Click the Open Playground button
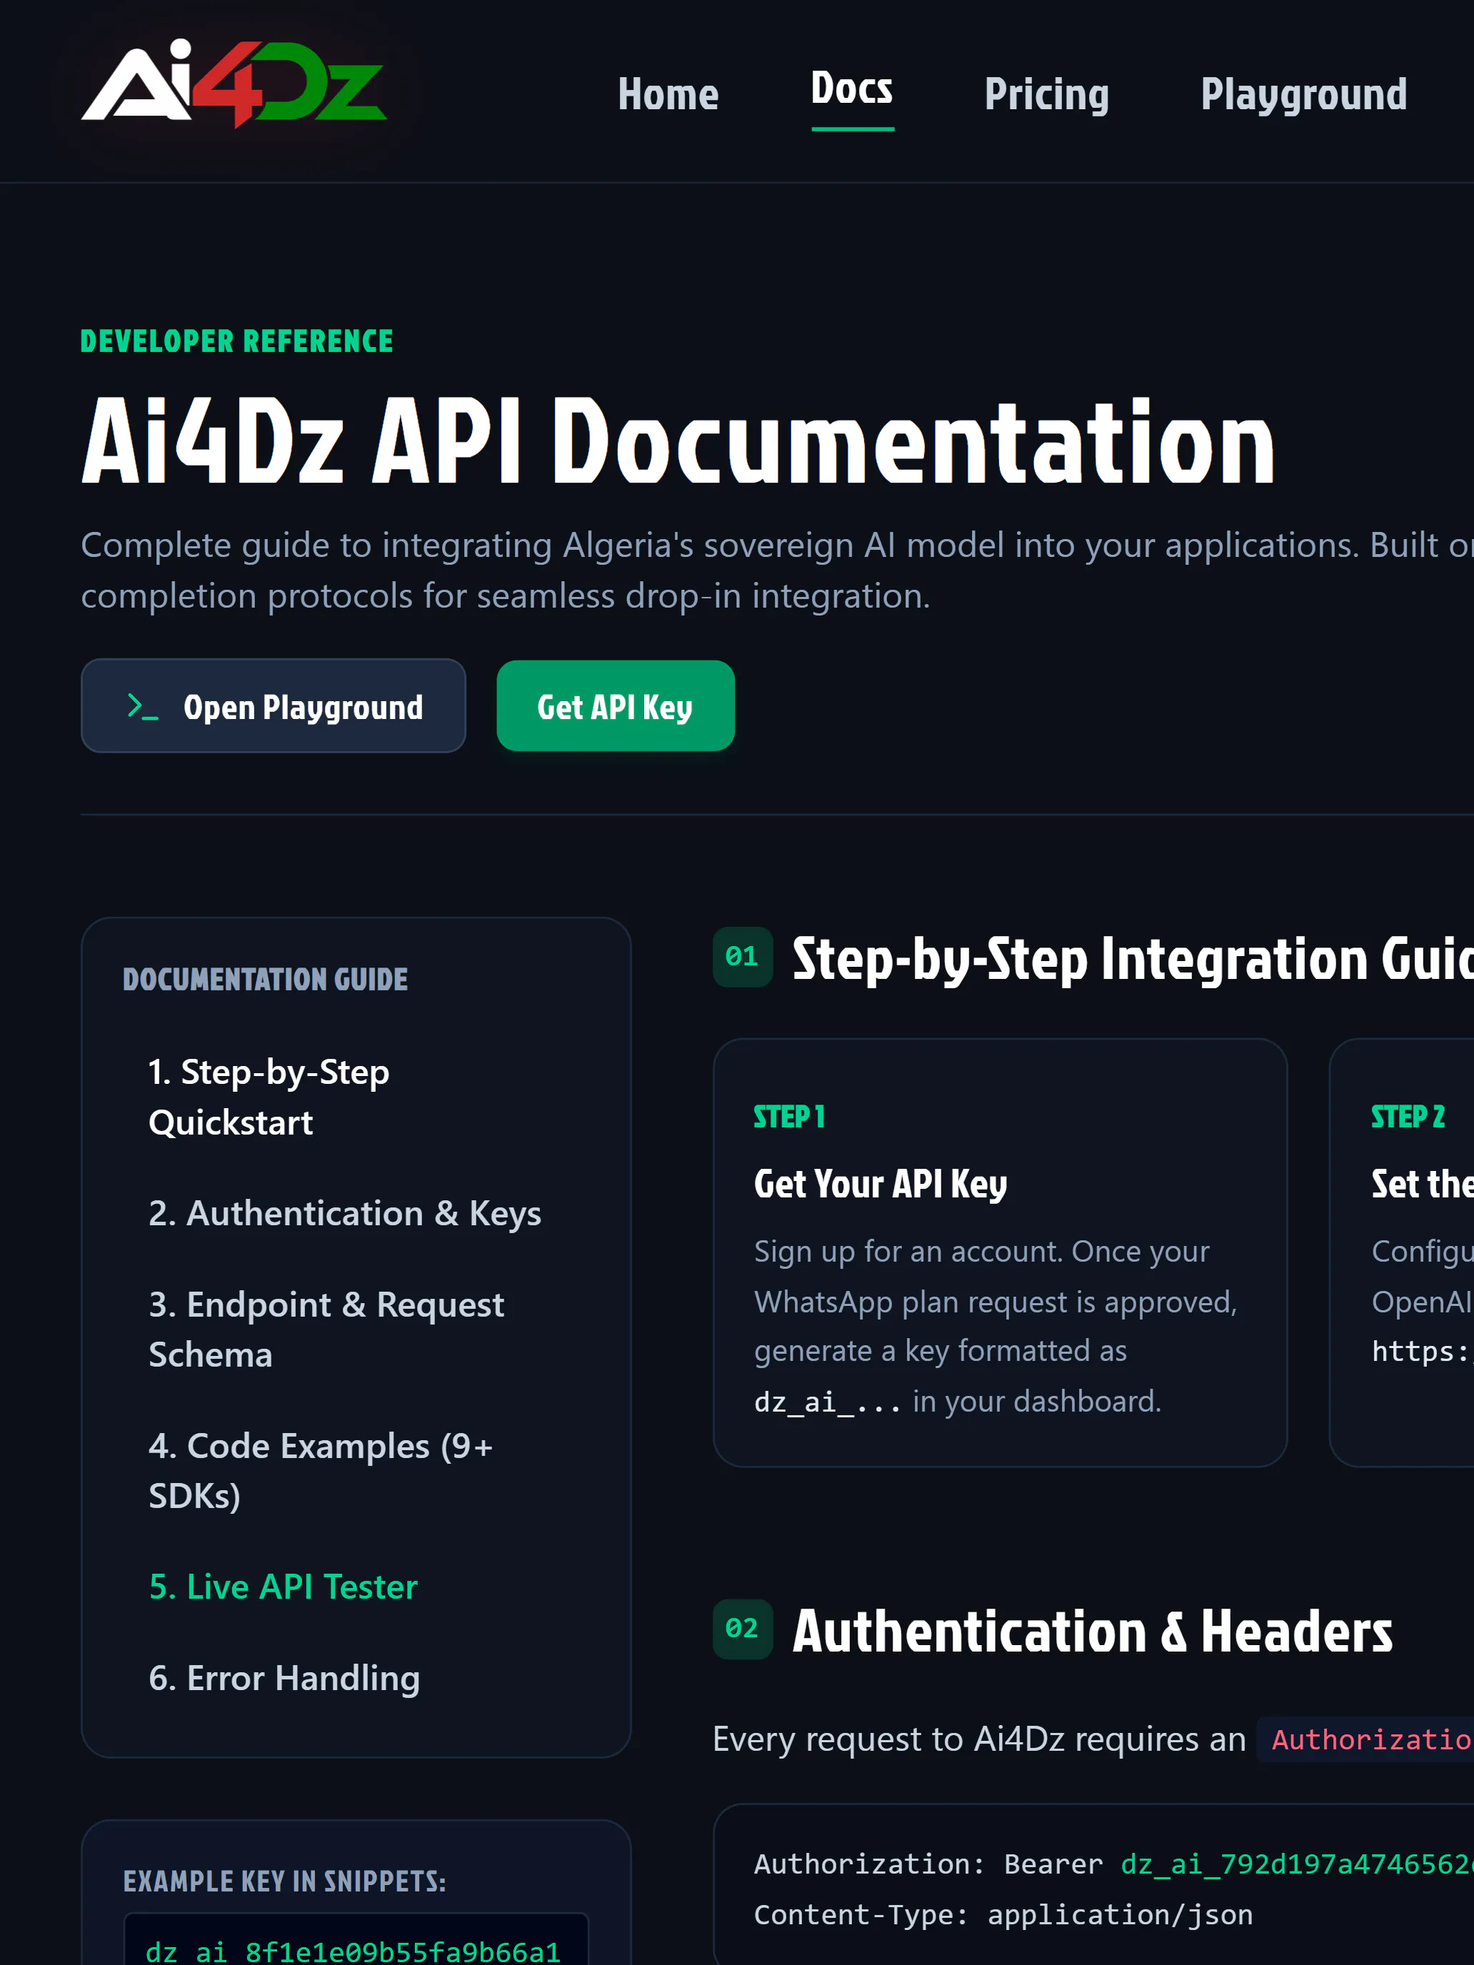Image resolution: width=1474 pixels, height=1965 pixels. (x=274, y=706)
